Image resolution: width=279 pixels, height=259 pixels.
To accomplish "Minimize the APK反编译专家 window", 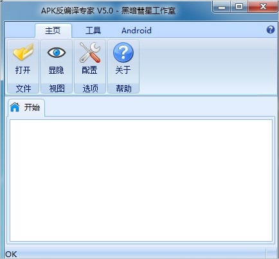I will (222, 7).
